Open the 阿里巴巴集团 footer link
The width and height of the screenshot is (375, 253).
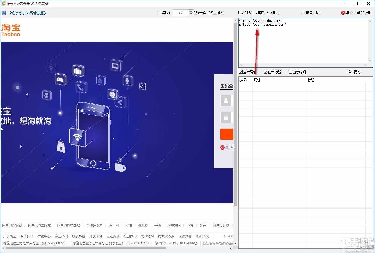pos(12,225)
